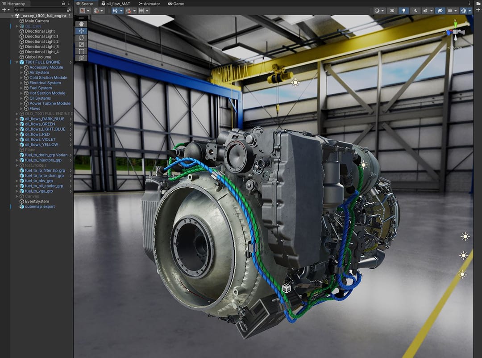Open the gizmos dropdown arrow

pyautogui.click(x=470, y=10)
